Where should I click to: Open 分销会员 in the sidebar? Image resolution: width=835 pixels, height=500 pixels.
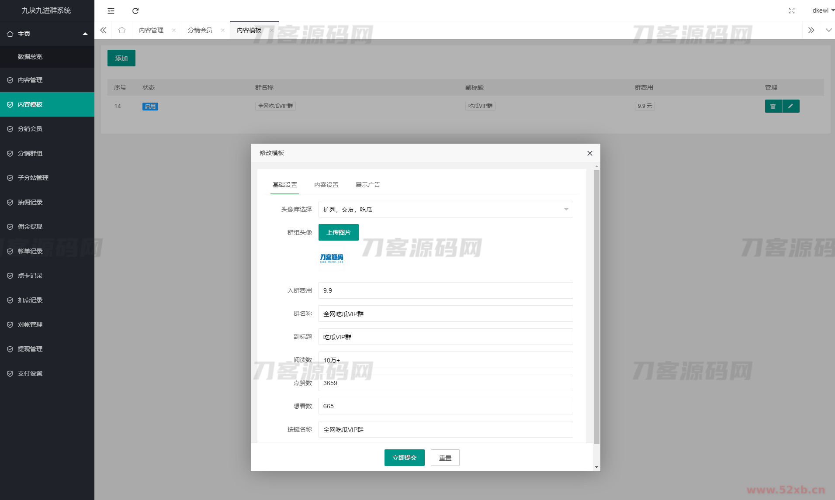[30, 129]
